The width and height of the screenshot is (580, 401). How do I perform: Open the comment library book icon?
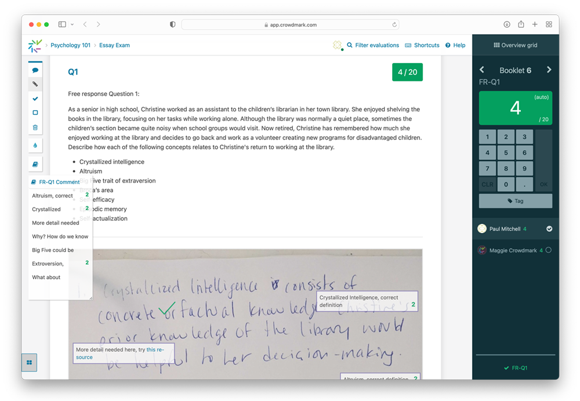[x=35, y=164]
